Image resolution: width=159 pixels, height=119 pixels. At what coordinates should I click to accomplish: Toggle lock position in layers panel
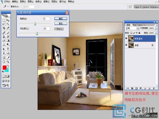tap(137, 33)
